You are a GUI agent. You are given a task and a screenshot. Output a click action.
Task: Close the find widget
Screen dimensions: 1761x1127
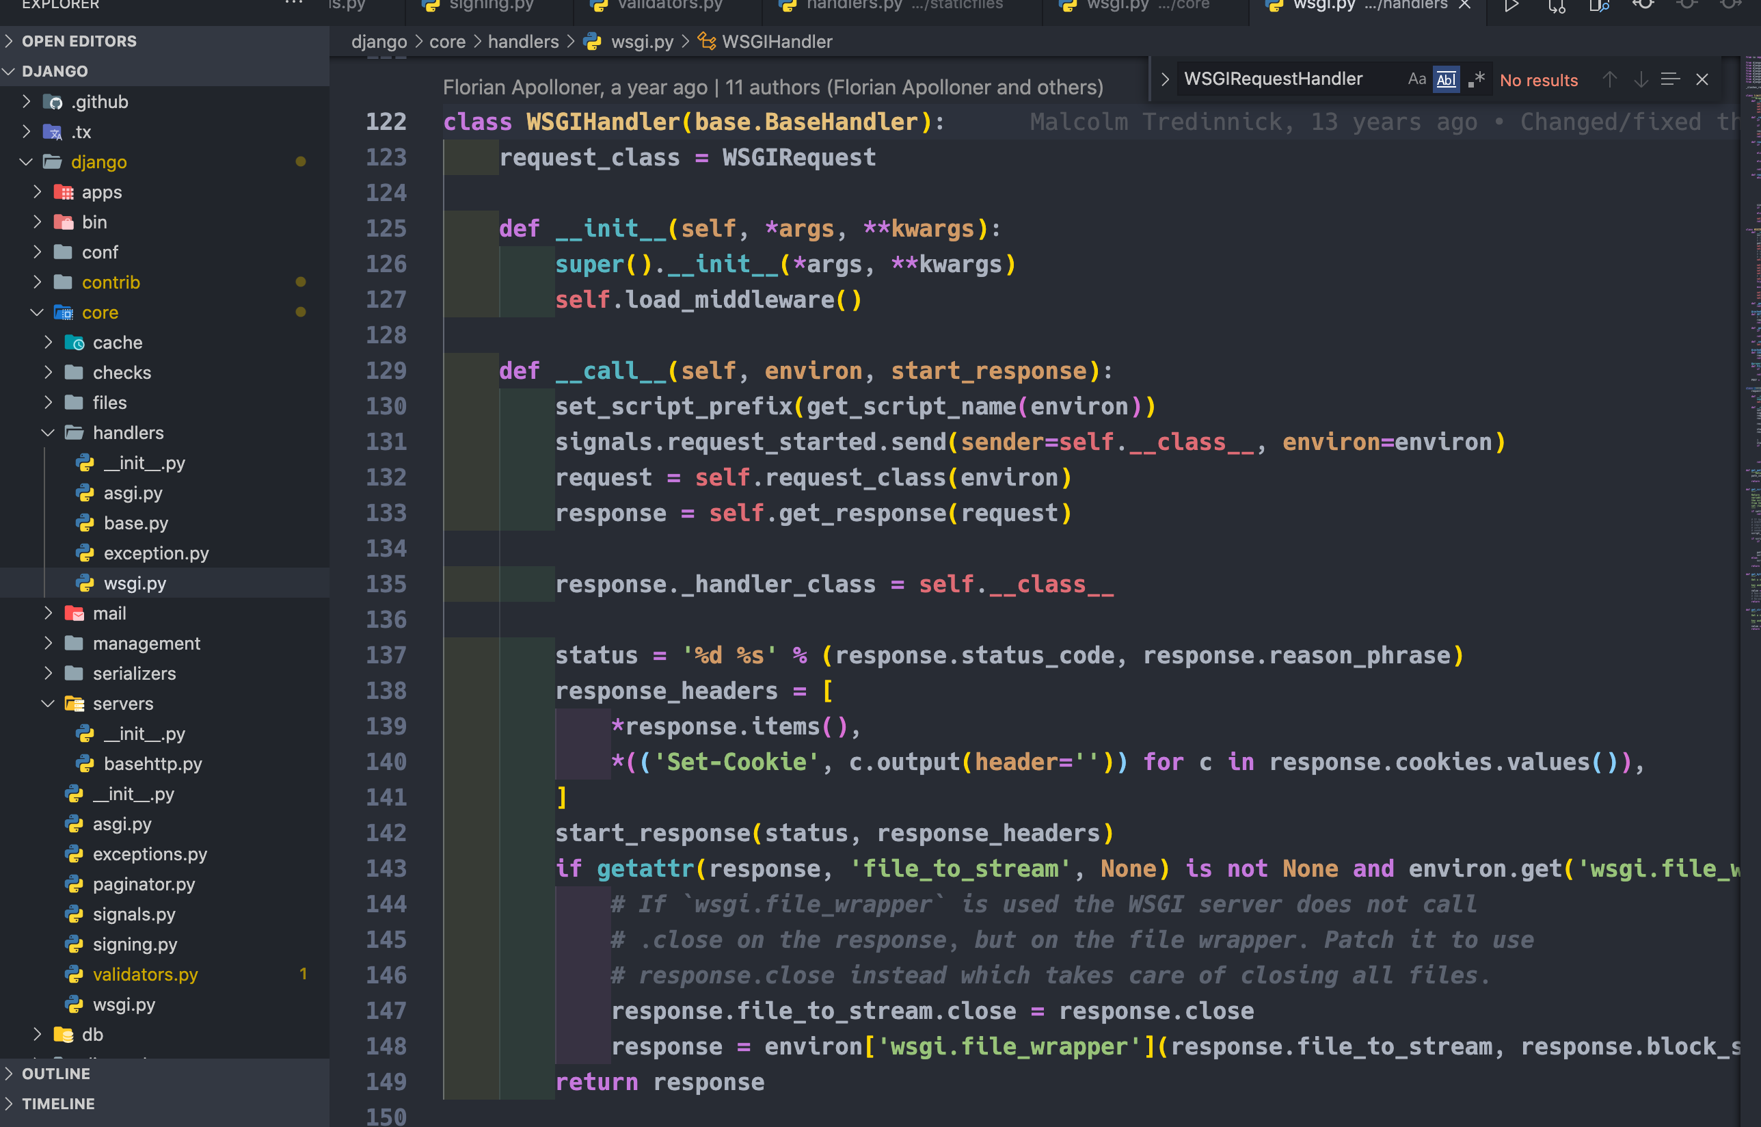pyautogui.click(x=1702, y=79)
